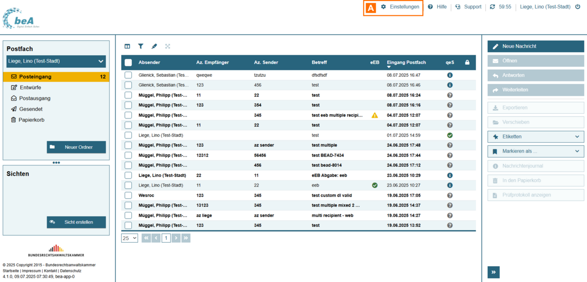Click the Neue Nachricht button
The image size is (587, 282).
pos(536,46)
